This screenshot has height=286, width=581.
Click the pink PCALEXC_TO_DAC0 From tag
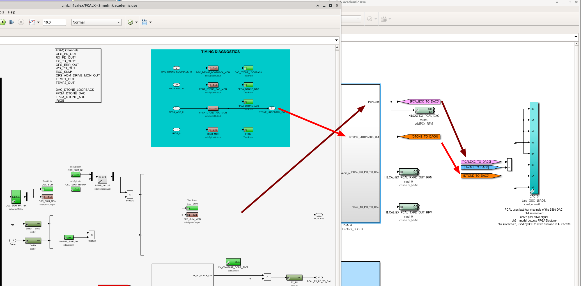(x=481, y=162)
